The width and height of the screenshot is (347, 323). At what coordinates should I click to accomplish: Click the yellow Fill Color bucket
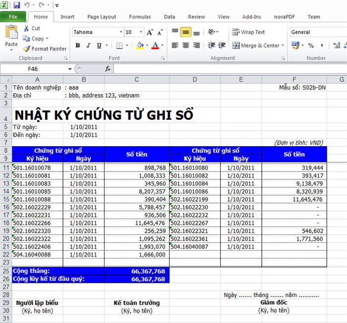(x=139, y=46)
